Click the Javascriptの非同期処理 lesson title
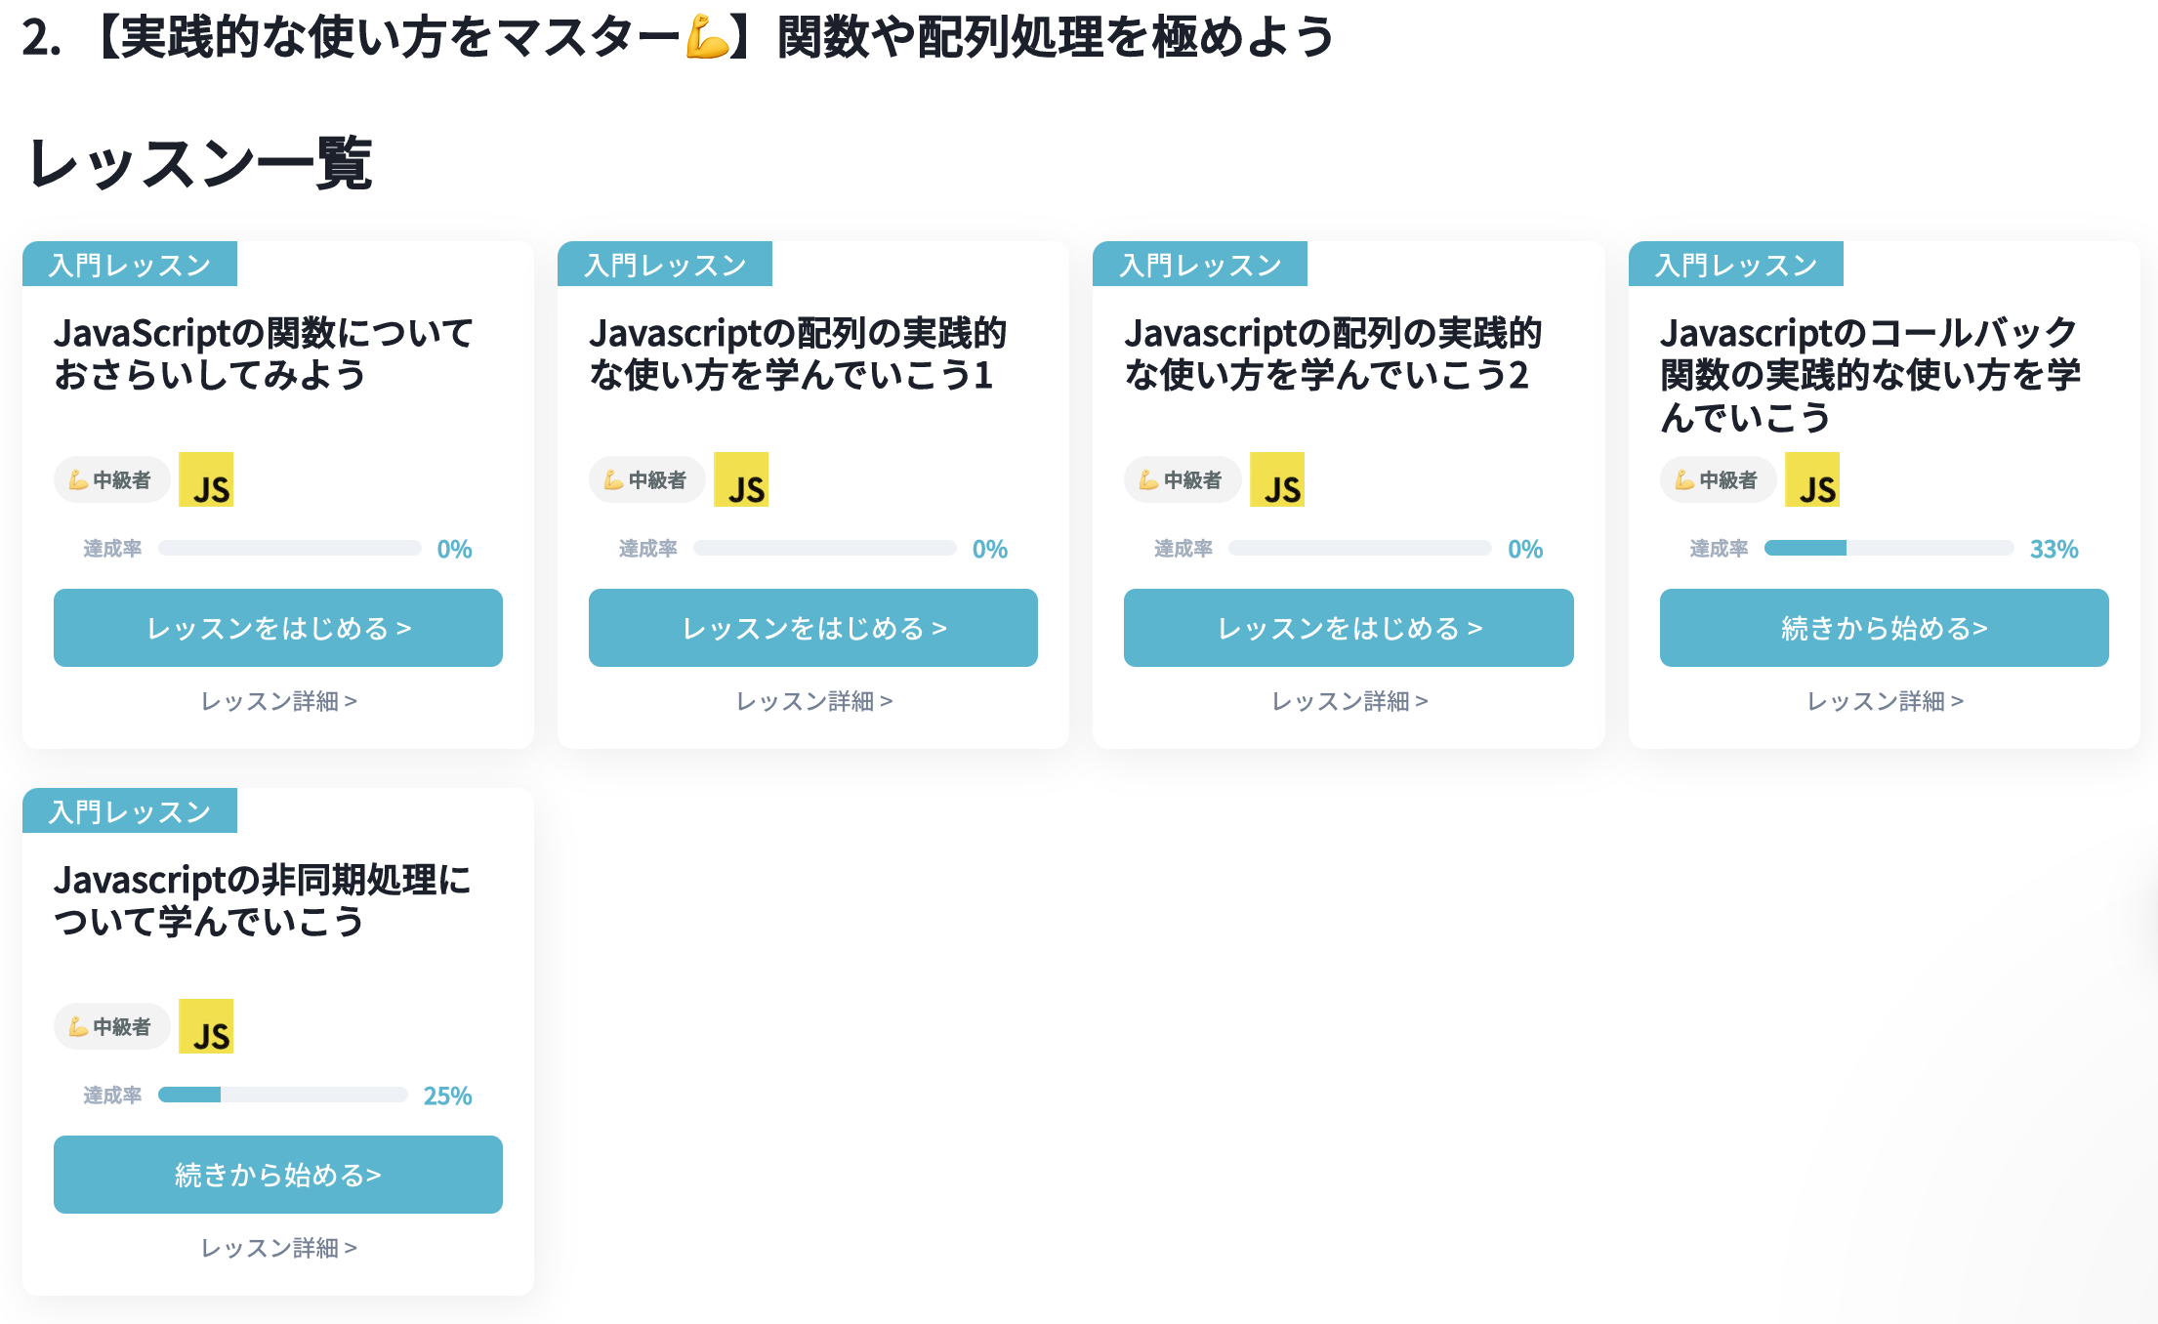The width and height of the screenshot is (2158, 1324). 262,900
